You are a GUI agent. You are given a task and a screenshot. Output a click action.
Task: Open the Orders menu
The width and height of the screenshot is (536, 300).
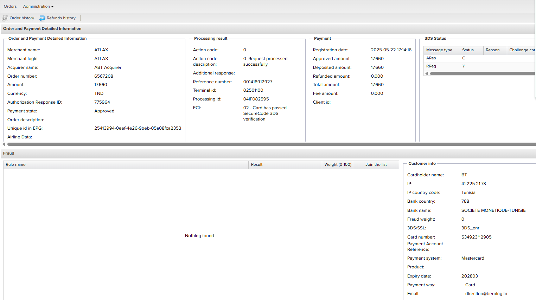tap(10, 6)
